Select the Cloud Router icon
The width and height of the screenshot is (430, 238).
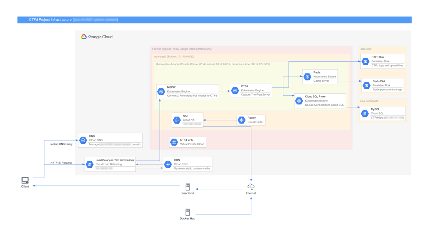click(242, 120)
